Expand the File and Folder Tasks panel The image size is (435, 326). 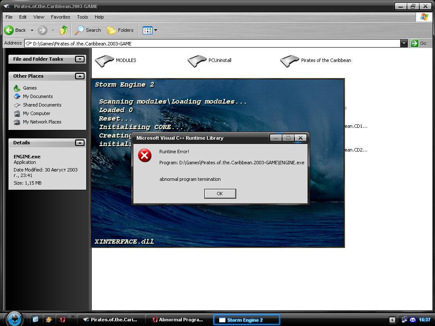(79, 59)
